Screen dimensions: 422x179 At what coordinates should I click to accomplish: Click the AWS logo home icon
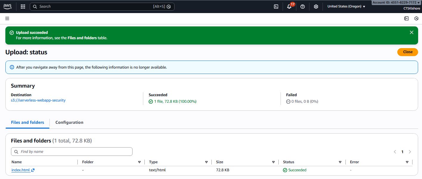[7, 7]
